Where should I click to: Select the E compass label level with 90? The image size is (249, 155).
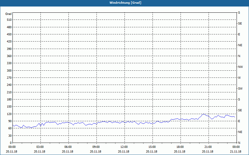click(239, 121)
